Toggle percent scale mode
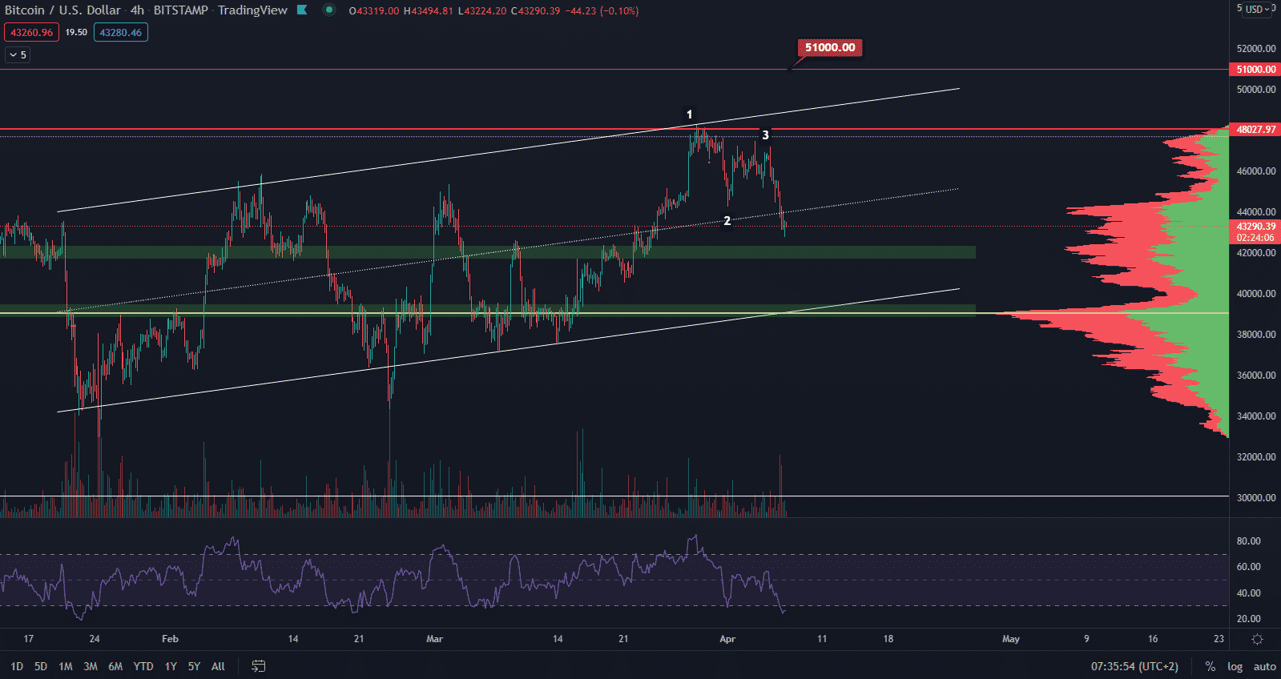Viewport: 1281px width, 679px height. (x=1210, y=666)
